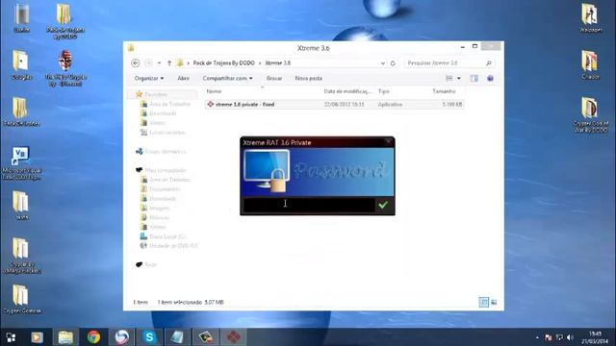The width and height of the screenshot is (616, 346).
Task: Open Área de Trabalho under Meu computador
Action: click(169, 180)
